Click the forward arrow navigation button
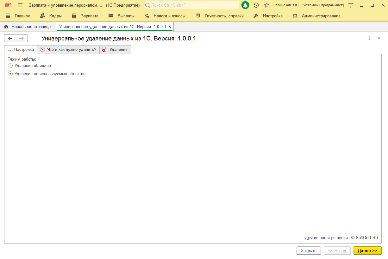The height and width of the screenshot is (259, 388). coord(22,38)
